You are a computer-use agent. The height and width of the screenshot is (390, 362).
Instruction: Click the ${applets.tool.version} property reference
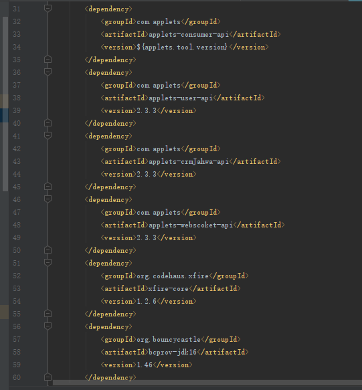coord(182,47)
